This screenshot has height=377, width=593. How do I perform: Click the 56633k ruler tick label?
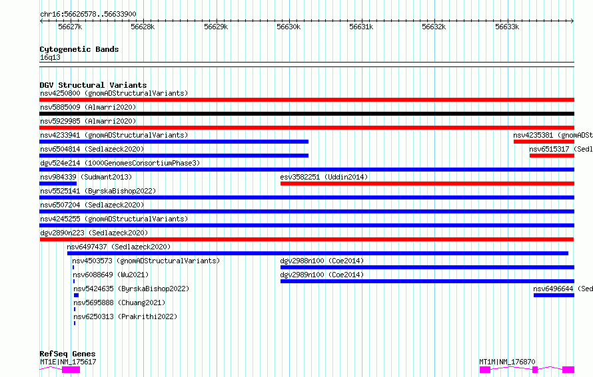click(507, 27)
